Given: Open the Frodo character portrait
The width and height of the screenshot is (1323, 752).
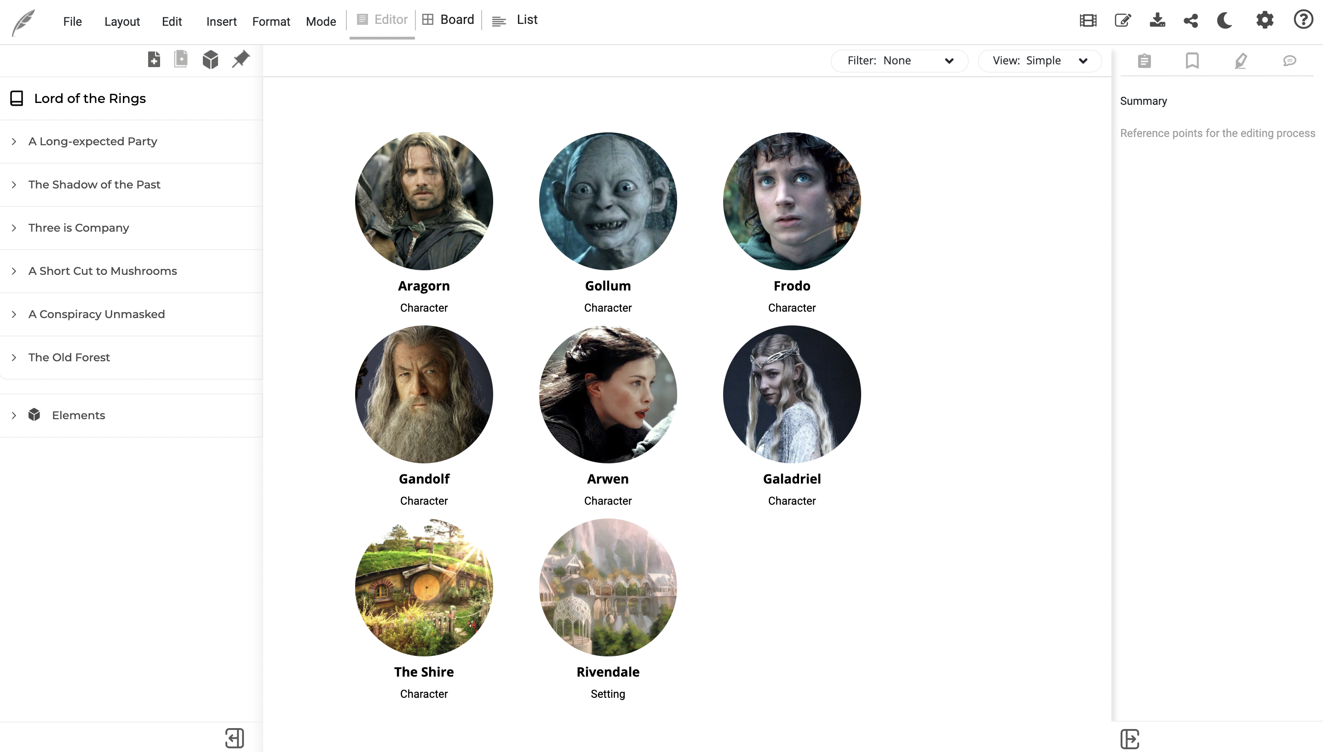Looking at the screenshot, I should (x=792, y=201).
